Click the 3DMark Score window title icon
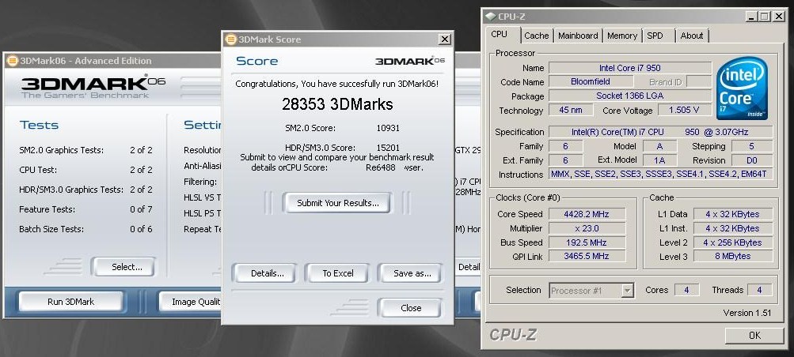The height and width of the screenshot is (357, 794). click(x=231, y=39)
